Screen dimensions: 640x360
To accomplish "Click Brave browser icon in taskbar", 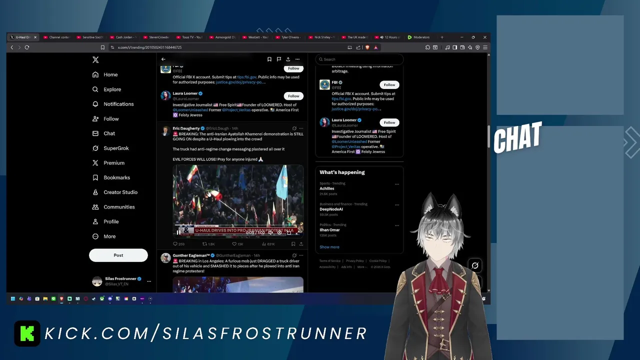I will (x=61, y=298).
